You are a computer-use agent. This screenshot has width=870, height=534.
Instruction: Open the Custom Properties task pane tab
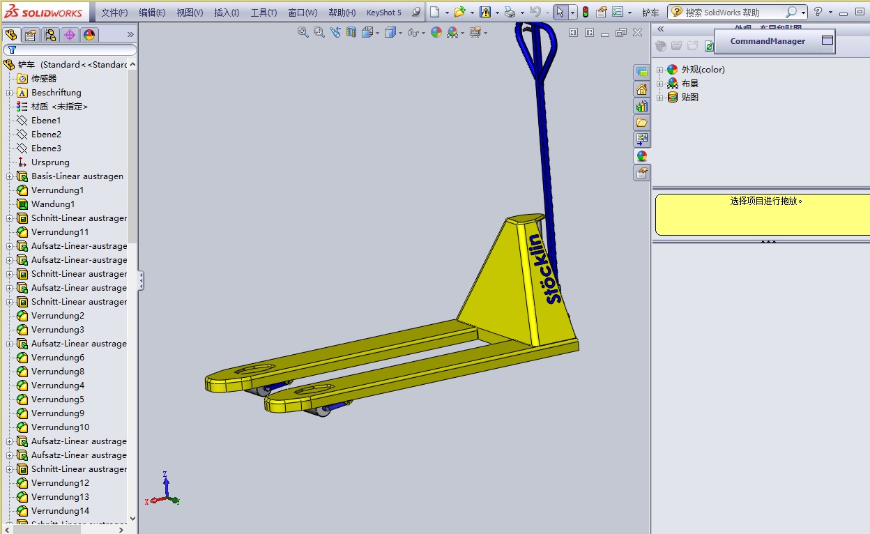pyautogui.click(x=641, y=173)
